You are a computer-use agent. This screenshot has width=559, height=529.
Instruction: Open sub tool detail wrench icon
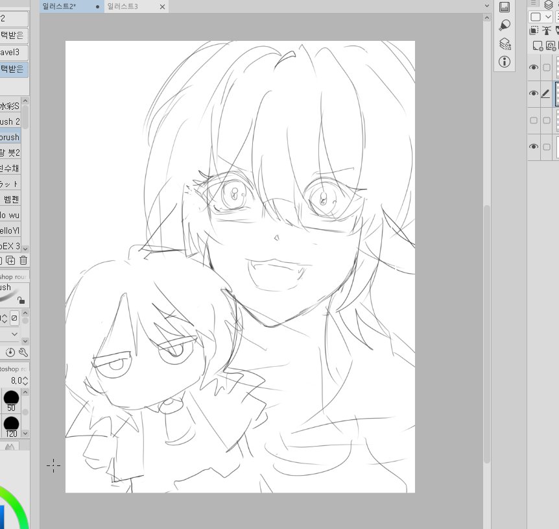23,352
